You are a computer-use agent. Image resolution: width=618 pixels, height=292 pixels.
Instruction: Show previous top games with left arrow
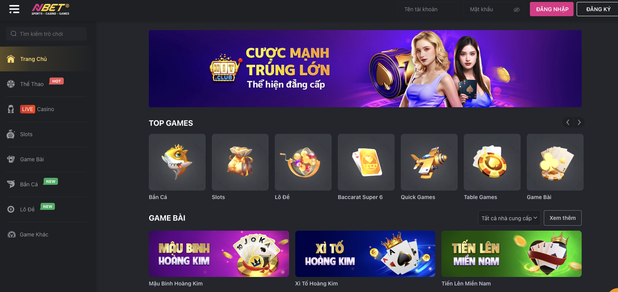pyautogui.click(x=568, y=122)
